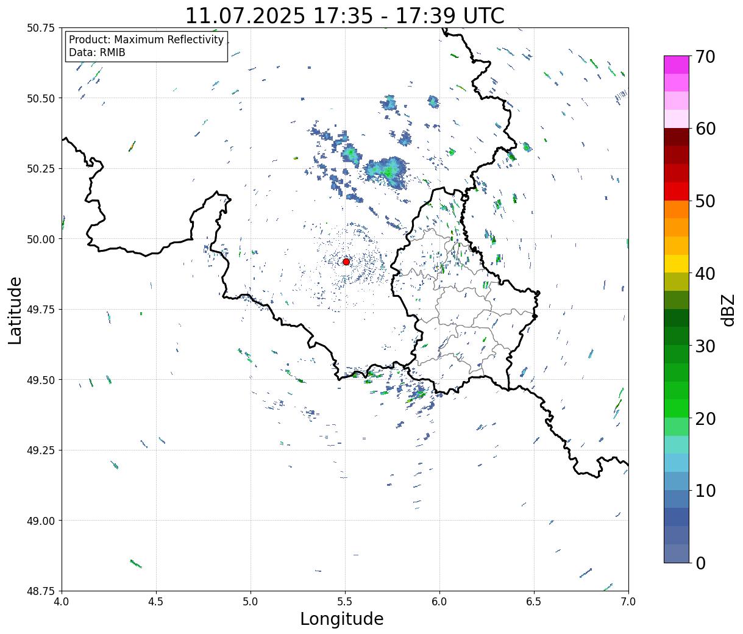
Task: Click the bright red swatch just above 50 dBZ
Action: click(x=677, y=191)
